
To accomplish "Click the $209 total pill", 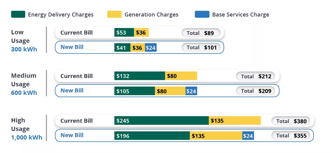I will point(255,91).
